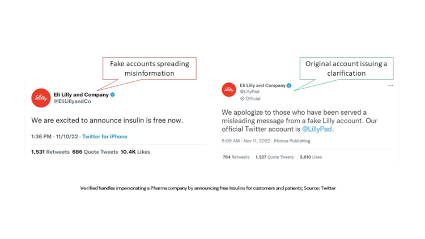The image size is (425, 239).
Task: Open the three-dot More menu on the right tweet
Action: (x=390, y=86)
